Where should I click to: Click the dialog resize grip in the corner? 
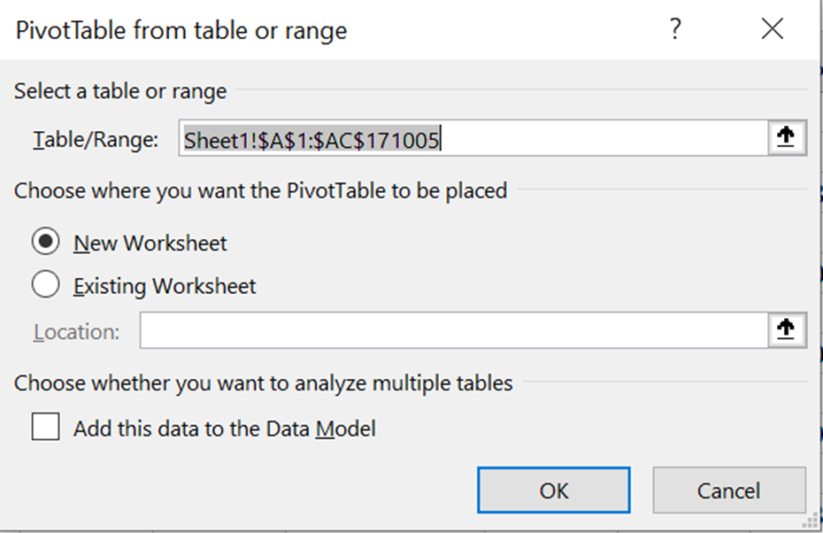coord(811,521)
